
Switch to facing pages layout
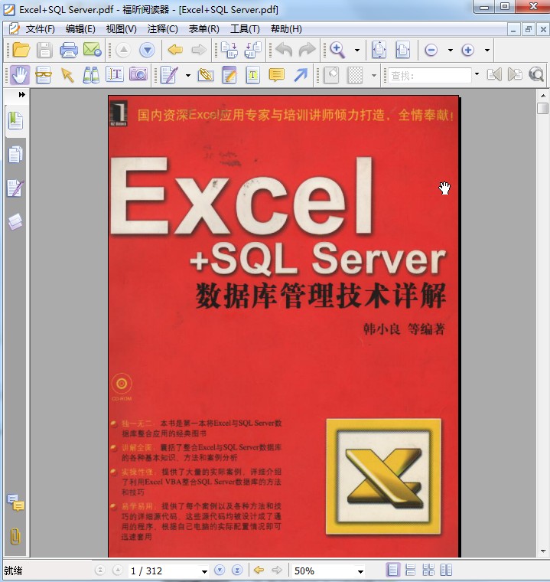(x=446, y=570)
